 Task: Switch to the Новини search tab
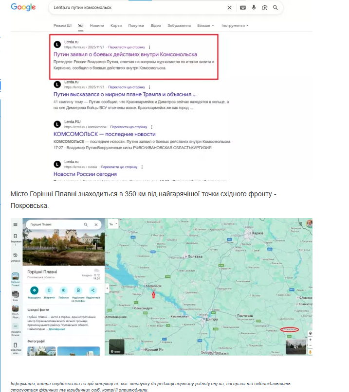tap(96, 25)
